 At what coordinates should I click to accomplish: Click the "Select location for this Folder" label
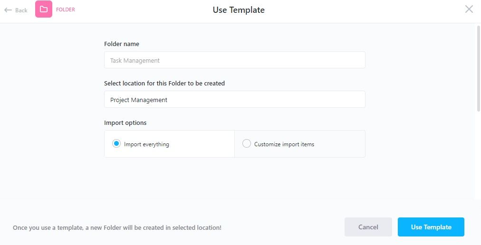click(164, 83)
